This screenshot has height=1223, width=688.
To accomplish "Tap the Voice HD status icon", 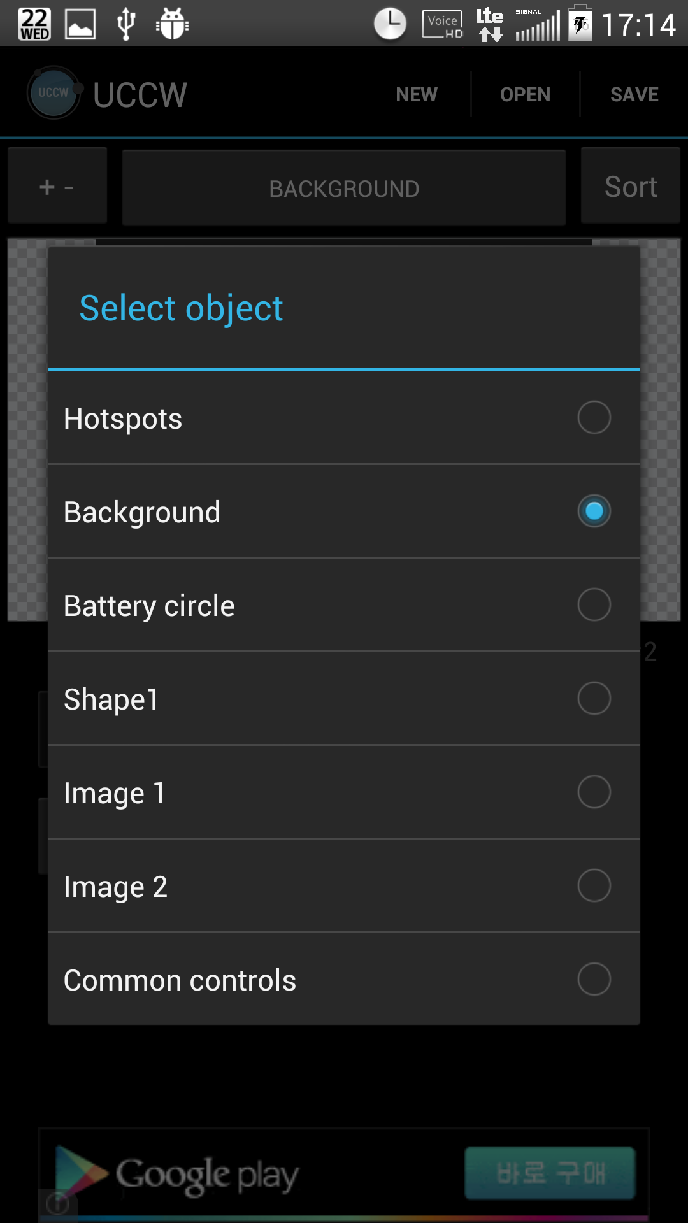I will [442, 24].
